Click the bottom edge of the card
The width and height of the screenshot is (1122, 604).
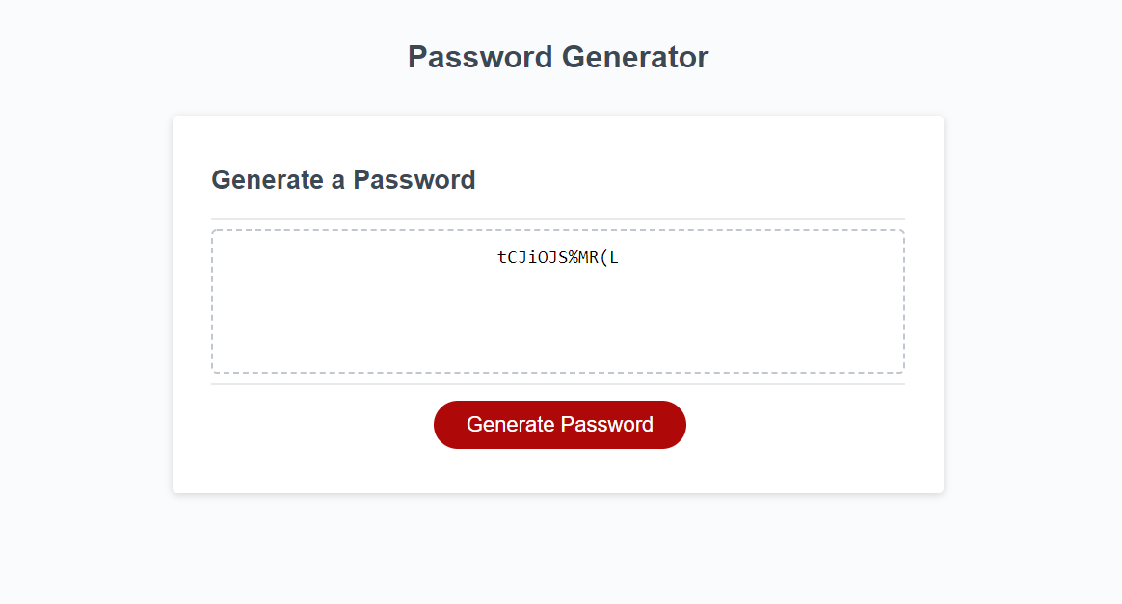[x=557, y=491]
